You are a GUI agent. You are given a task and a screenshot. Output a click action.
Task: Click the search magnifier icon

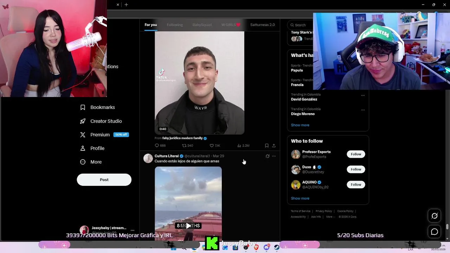pyautogui.click(x=292, y=25)
